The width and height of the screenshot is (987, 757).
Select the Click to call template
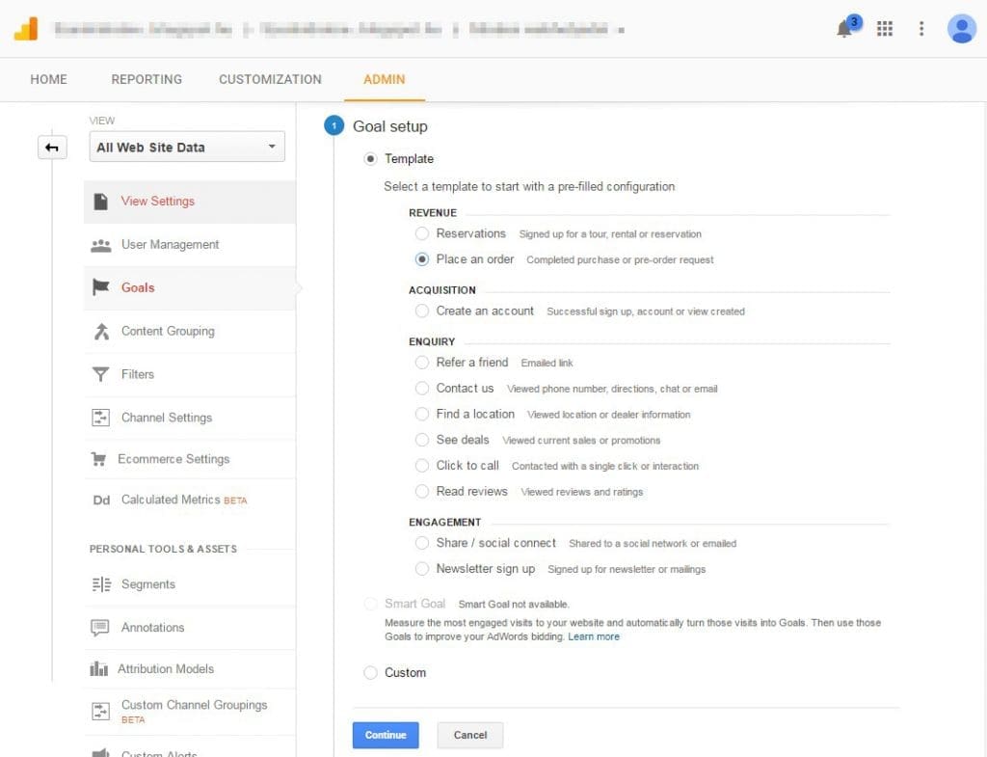[x=422, y=466]
